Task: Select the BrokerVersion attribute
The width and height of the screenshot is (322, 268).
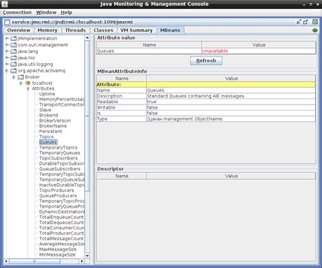Action: (55, 121)
